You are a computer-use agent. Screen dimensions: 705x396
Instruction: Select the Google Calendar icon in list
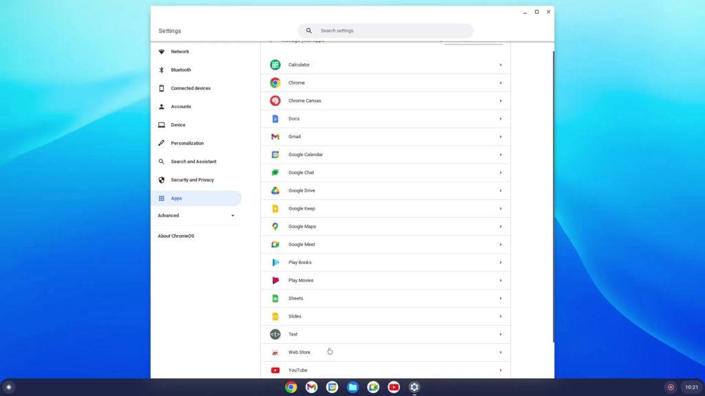point(275,155)
